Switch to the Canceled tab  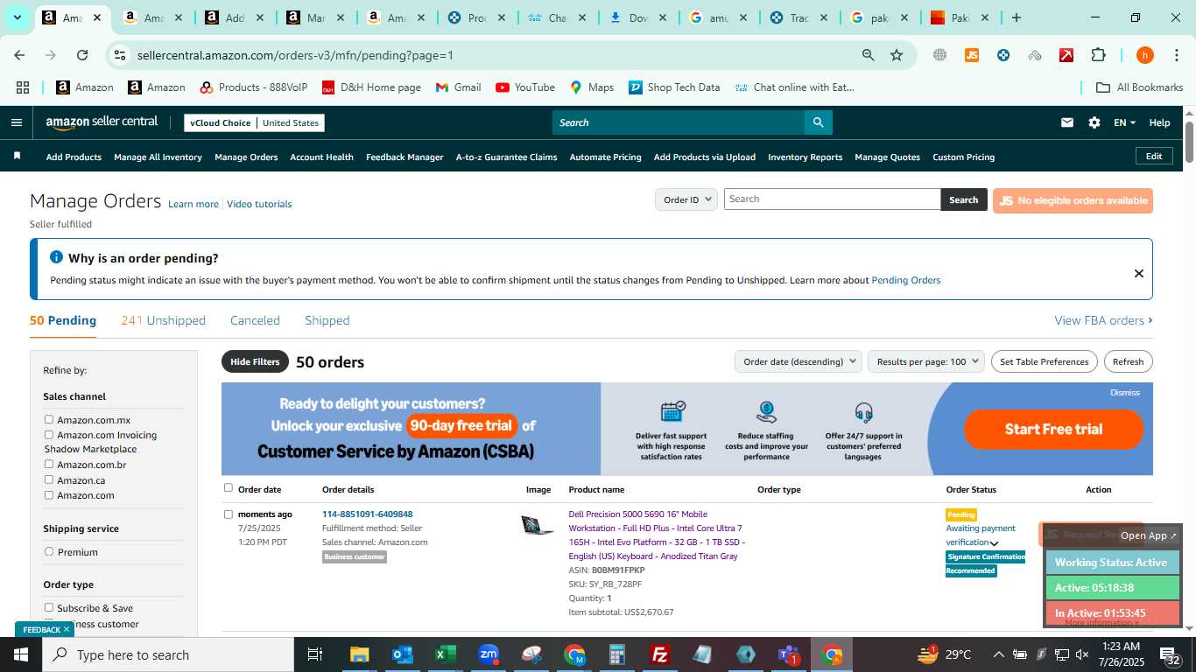[x=255, y=320]
